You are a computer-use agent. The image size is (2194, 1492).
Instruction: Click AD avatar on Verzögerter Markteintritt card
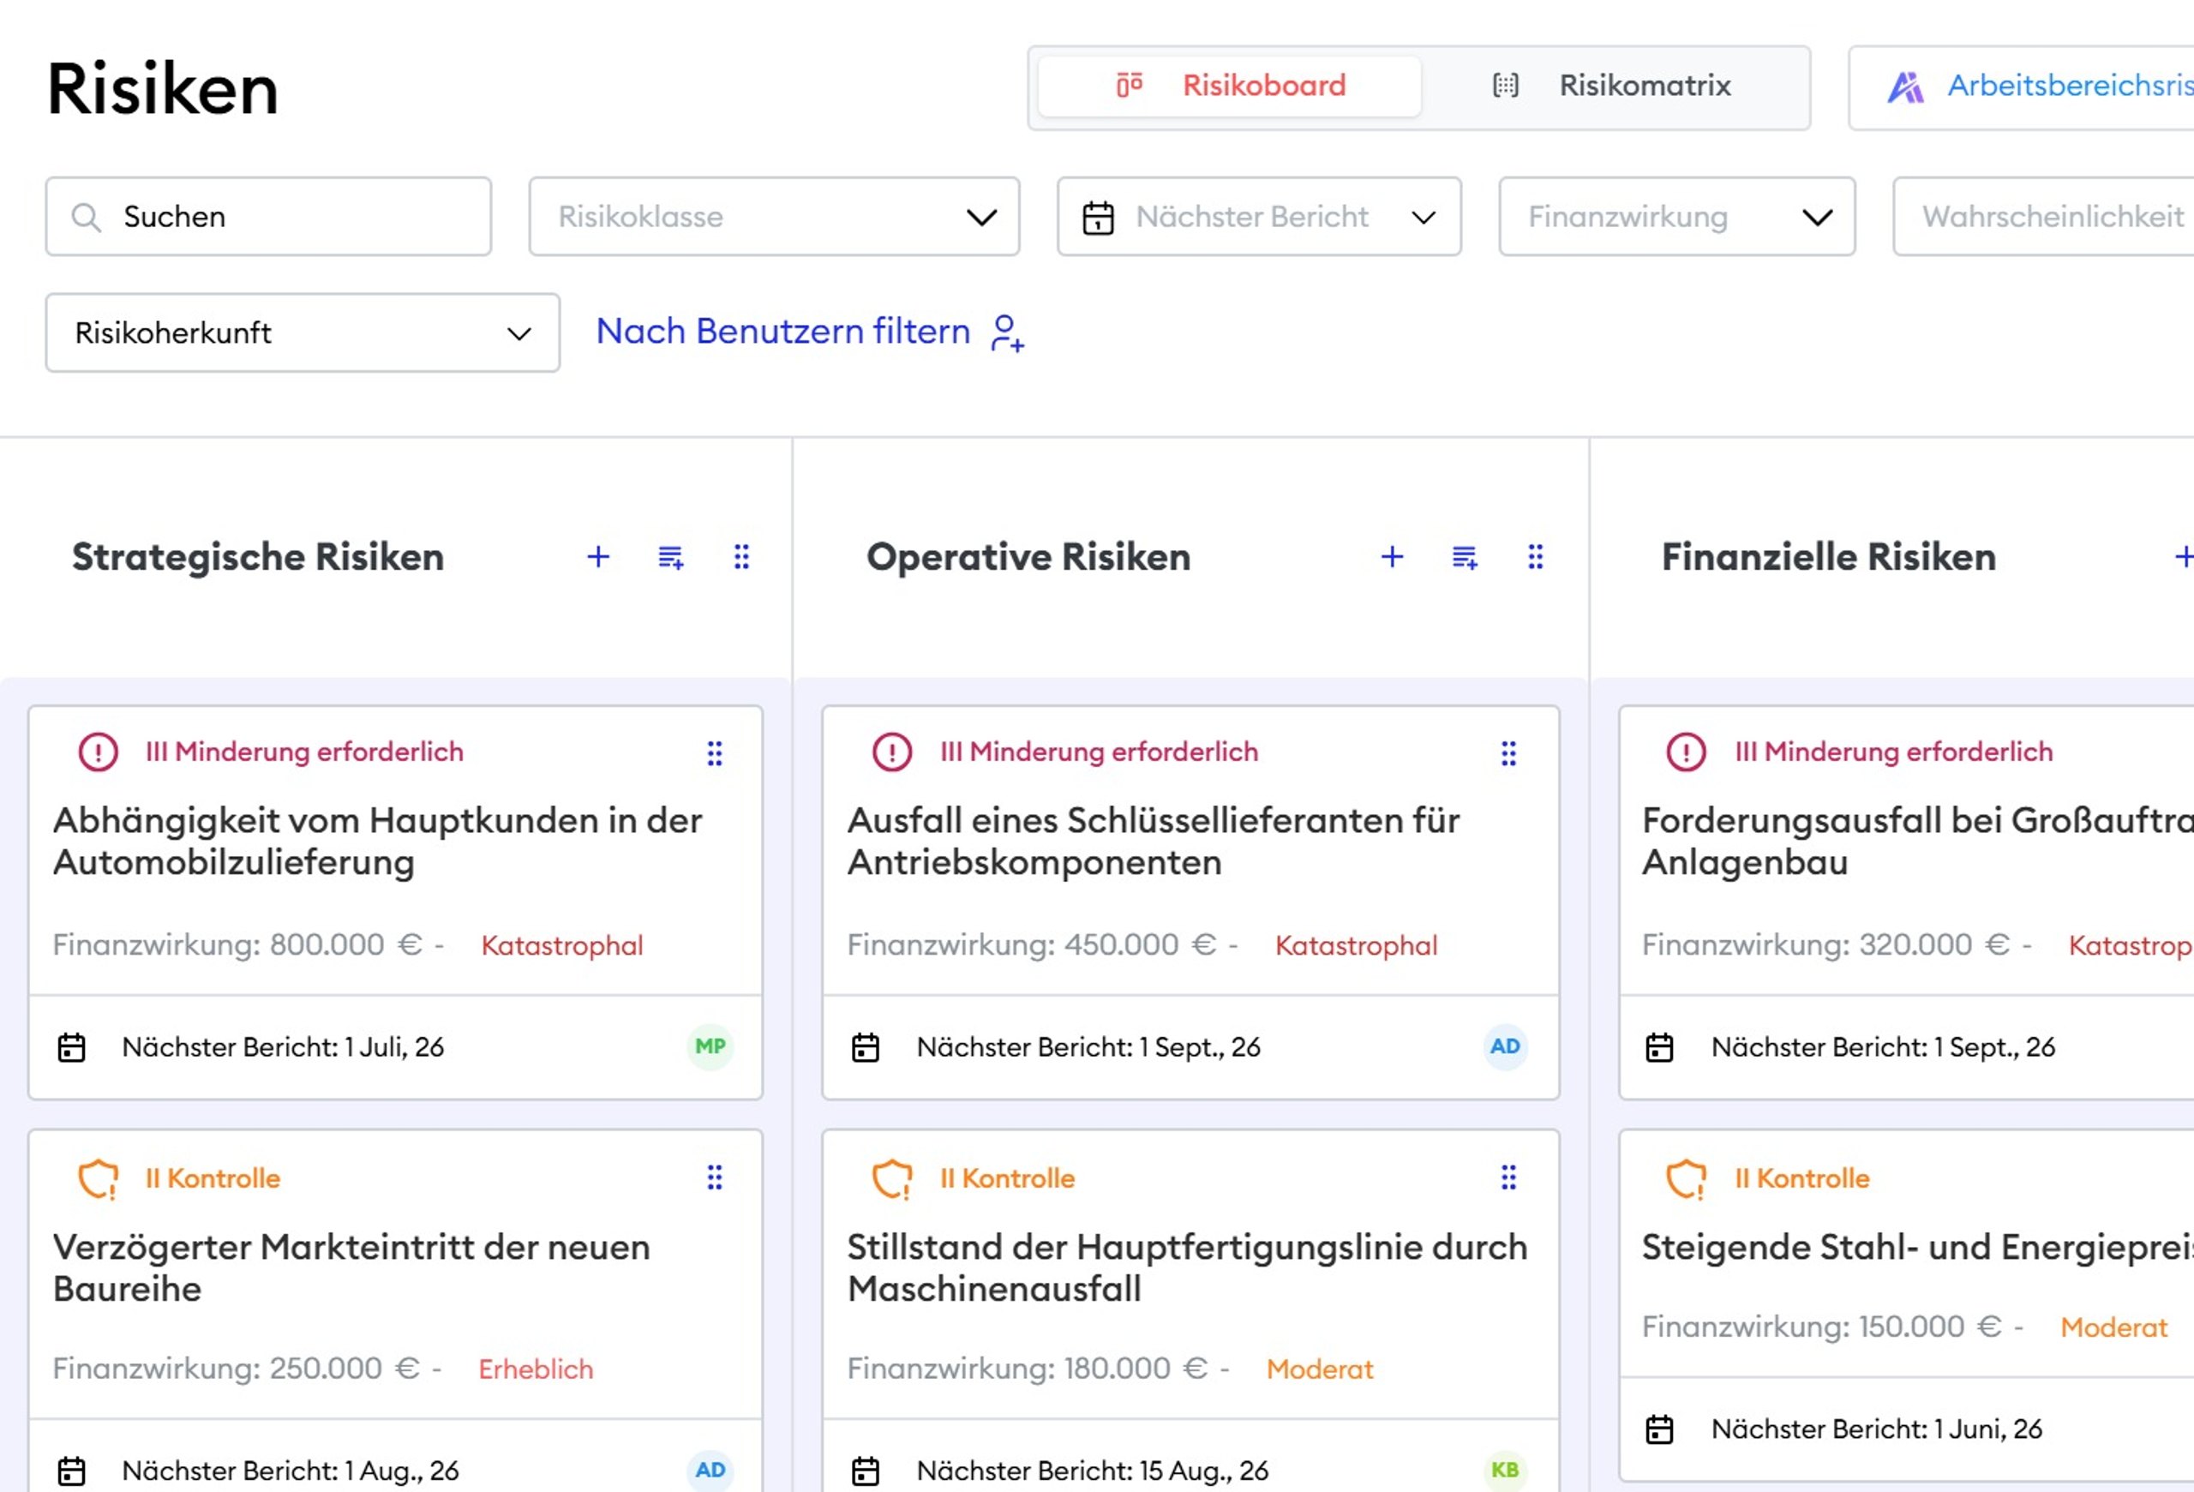710,1470
